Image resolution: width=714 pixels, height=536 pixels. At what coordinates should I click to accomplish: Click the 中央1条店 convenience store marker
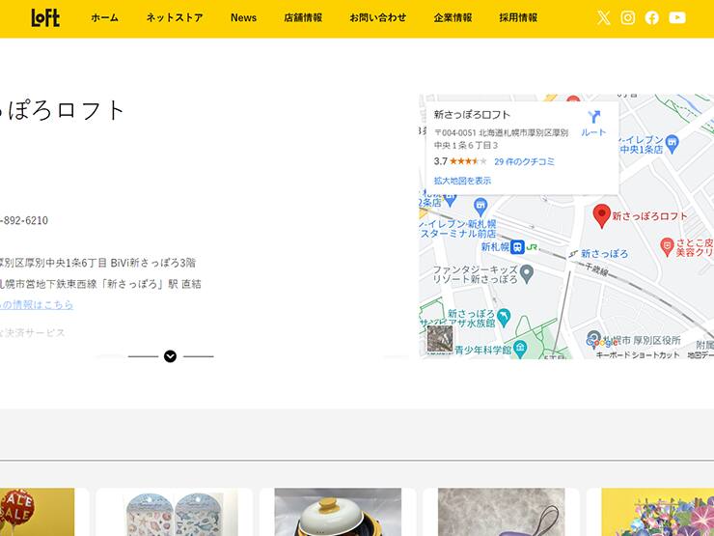[x=672, y=144]
